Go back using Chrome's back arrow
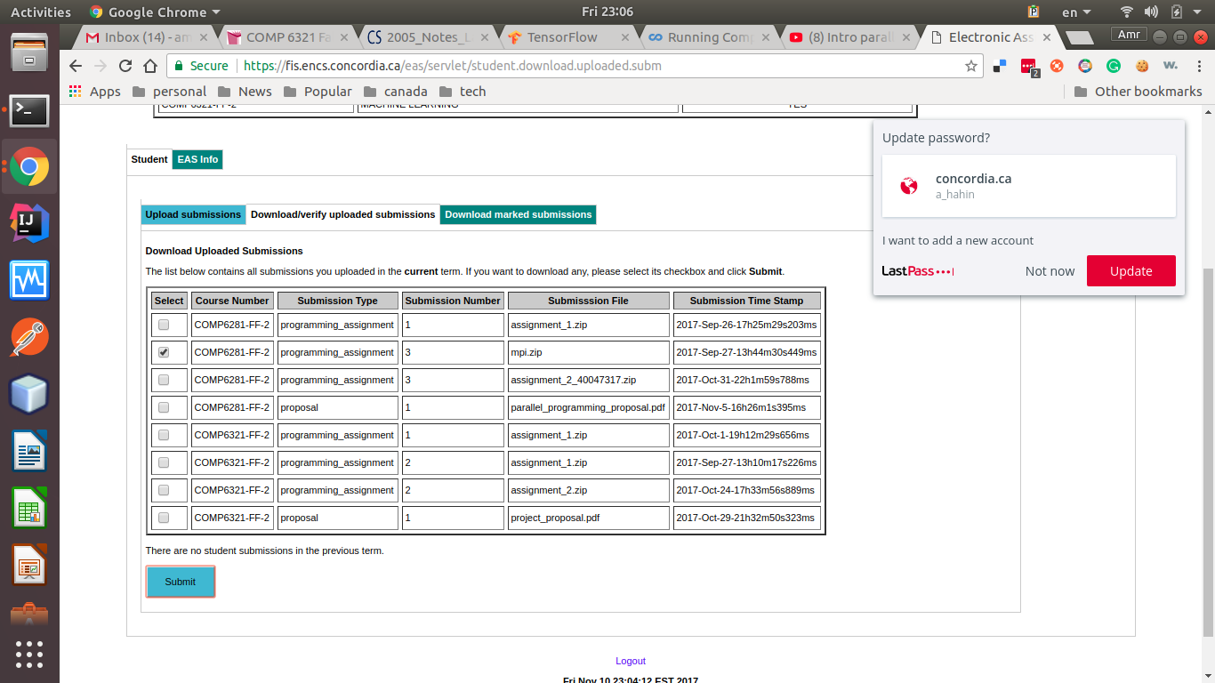Viewport: 1215px width, 683px height. coord(76,66)
